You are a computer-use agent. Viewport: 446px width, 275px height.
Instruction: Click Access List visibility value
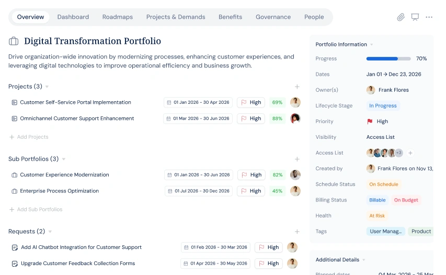[x=380, y=137]
